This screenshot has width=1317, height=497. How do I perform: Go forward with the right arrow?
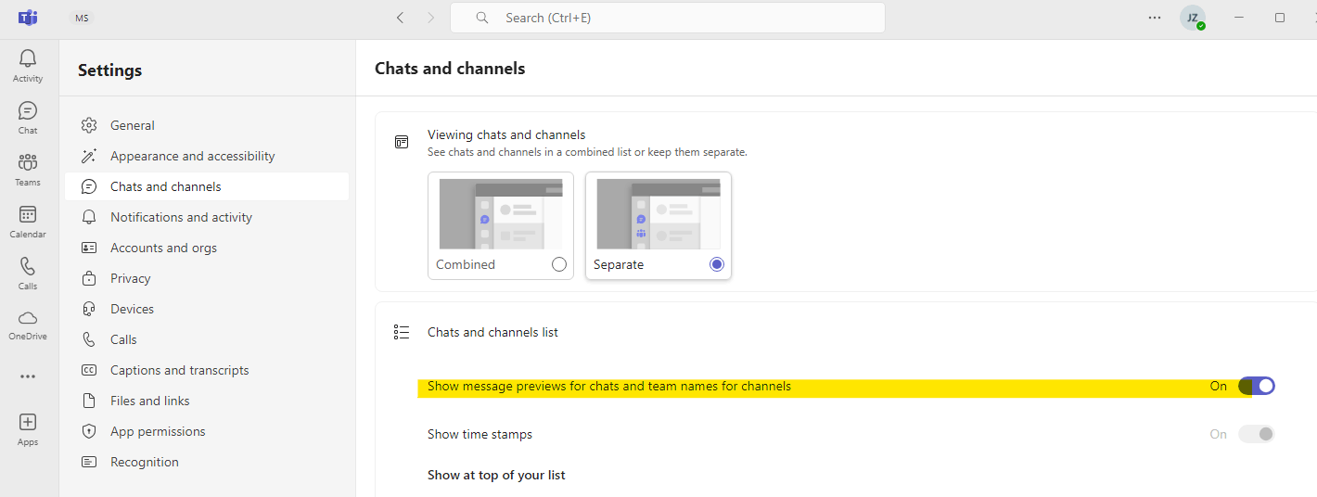(x=430, y=18)
